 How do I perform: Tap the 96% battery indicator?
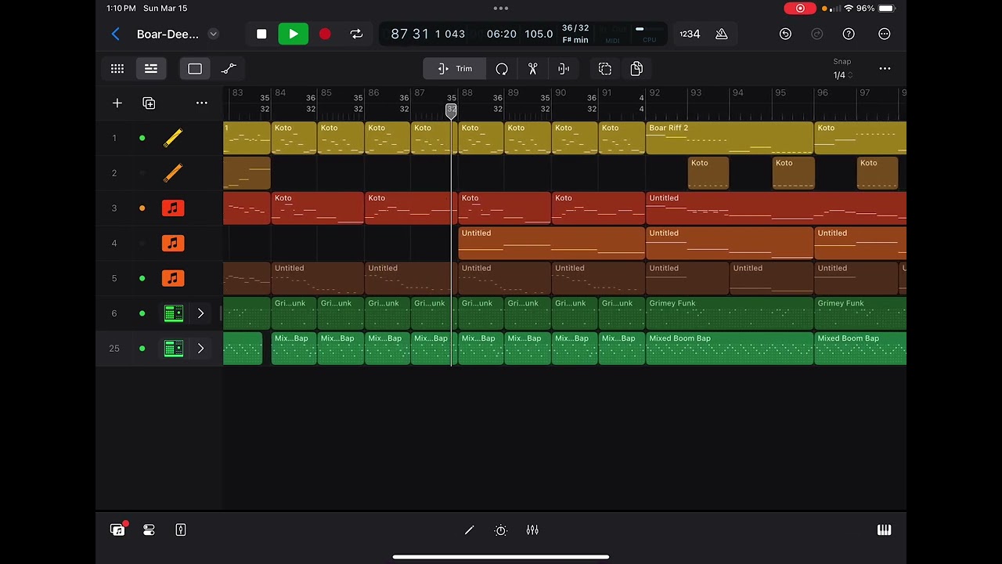[x=875, y=9]
